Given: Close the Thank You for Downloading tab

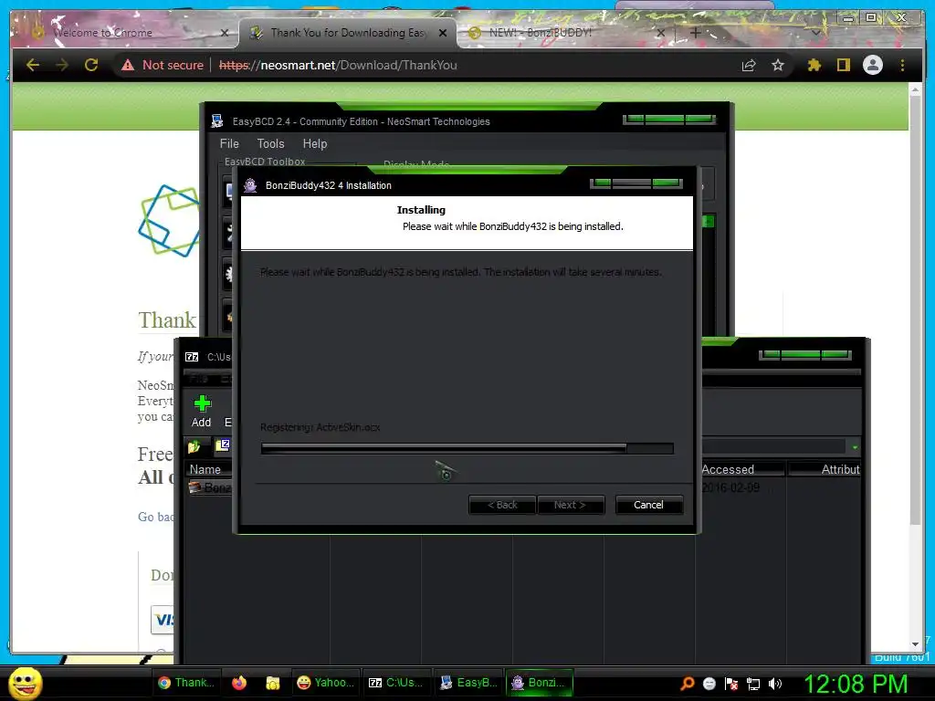Looking at the screenshot, I should (443, 33).
